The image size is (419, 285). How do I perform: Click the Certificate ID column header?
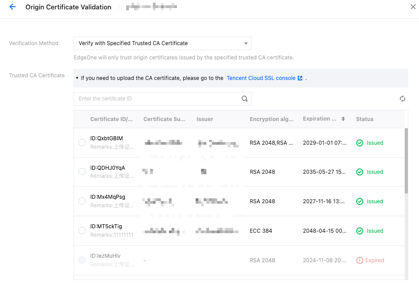click(111, 119)
